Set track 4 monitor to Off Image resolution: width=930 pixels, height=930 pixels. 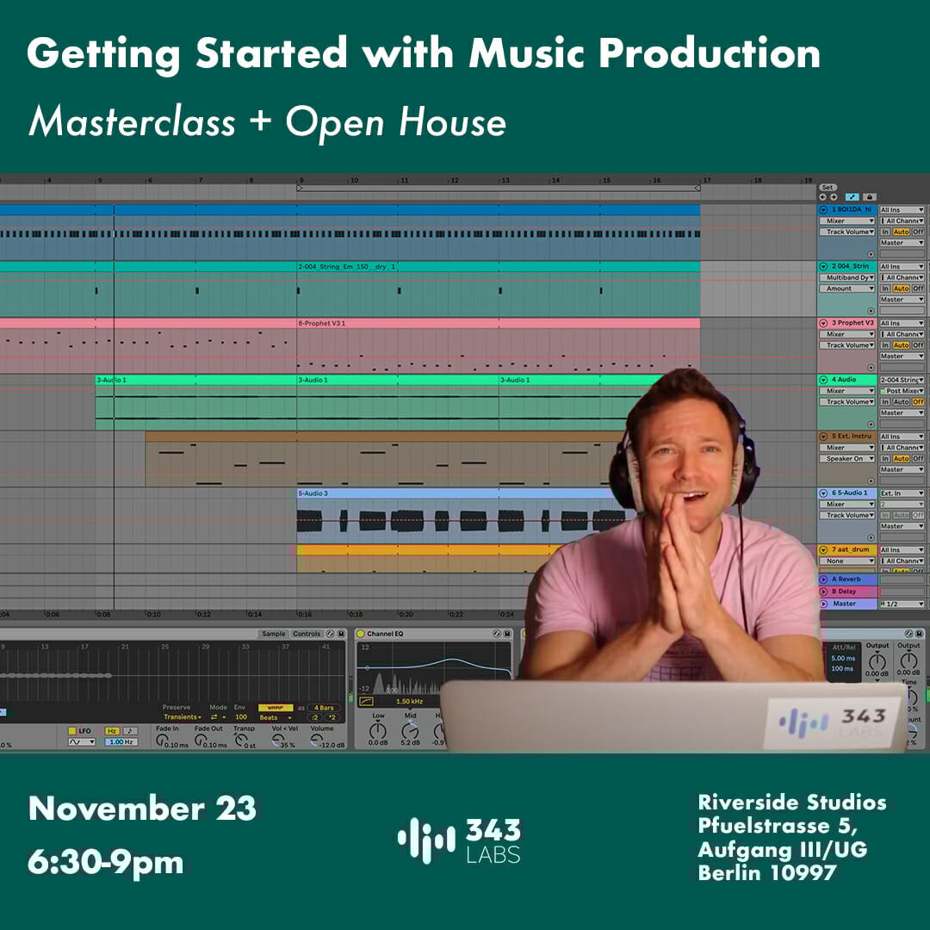tap(918, 402)
